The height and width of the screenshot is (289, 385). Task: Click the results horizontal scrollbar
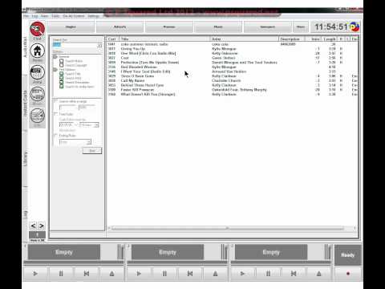pos(228,228)
